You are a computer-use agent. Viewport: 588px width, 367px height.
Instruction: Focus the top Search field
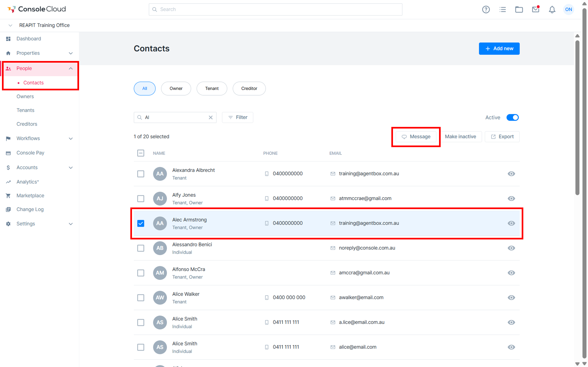click(275, 9)
